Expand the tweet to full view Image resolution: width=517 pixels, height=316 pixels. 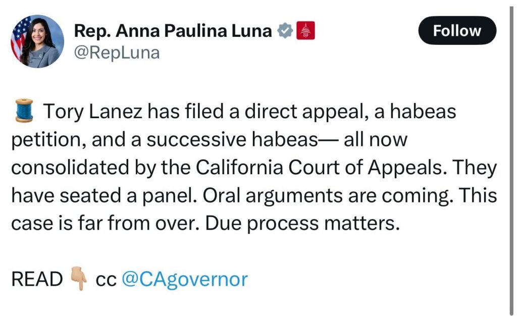tap(252, 167)
